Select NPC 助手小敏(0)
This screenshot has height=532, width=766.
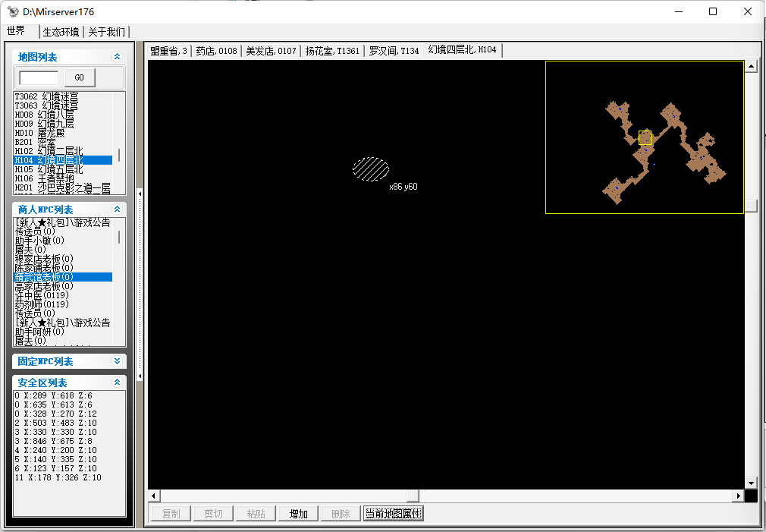tap(62, 241)
